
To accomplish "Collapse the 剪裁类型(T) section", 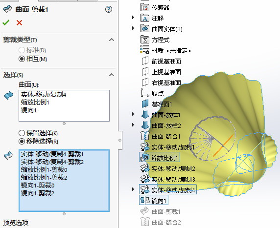I will point(112,40).
